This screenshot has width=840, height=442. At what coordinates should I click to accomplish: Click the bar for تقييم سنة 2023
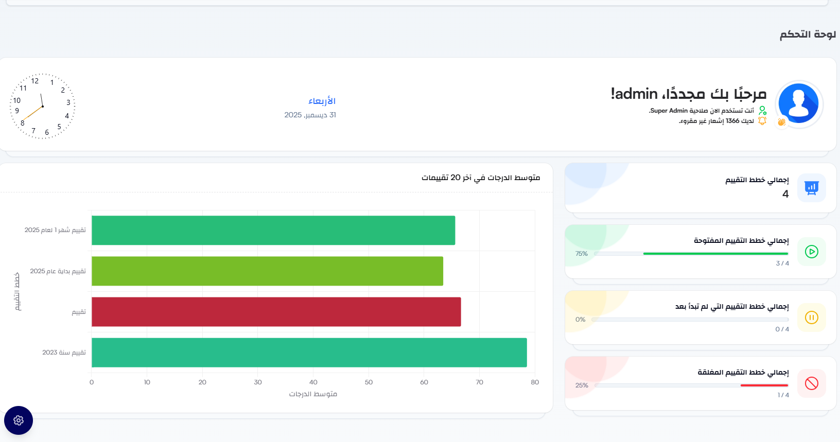coord(309,352)
